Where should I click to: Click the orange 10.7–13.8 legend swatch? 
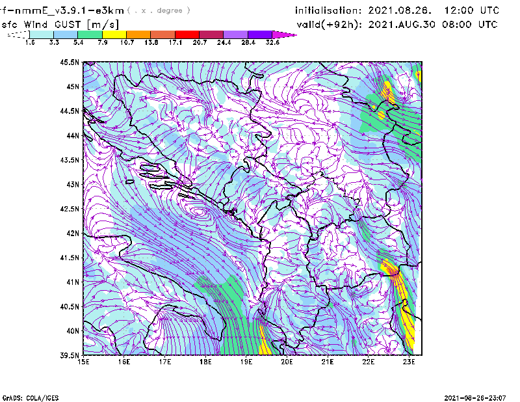tap(138, 34)
